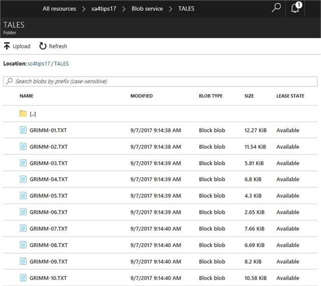Open blob GRIMM-06.TXT
Viewport: 321px width, 286px height.
tap(49, 212)
